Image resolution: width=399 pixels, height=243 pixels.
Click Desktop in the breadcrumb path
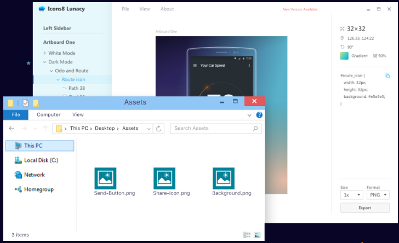coord(105,129)
